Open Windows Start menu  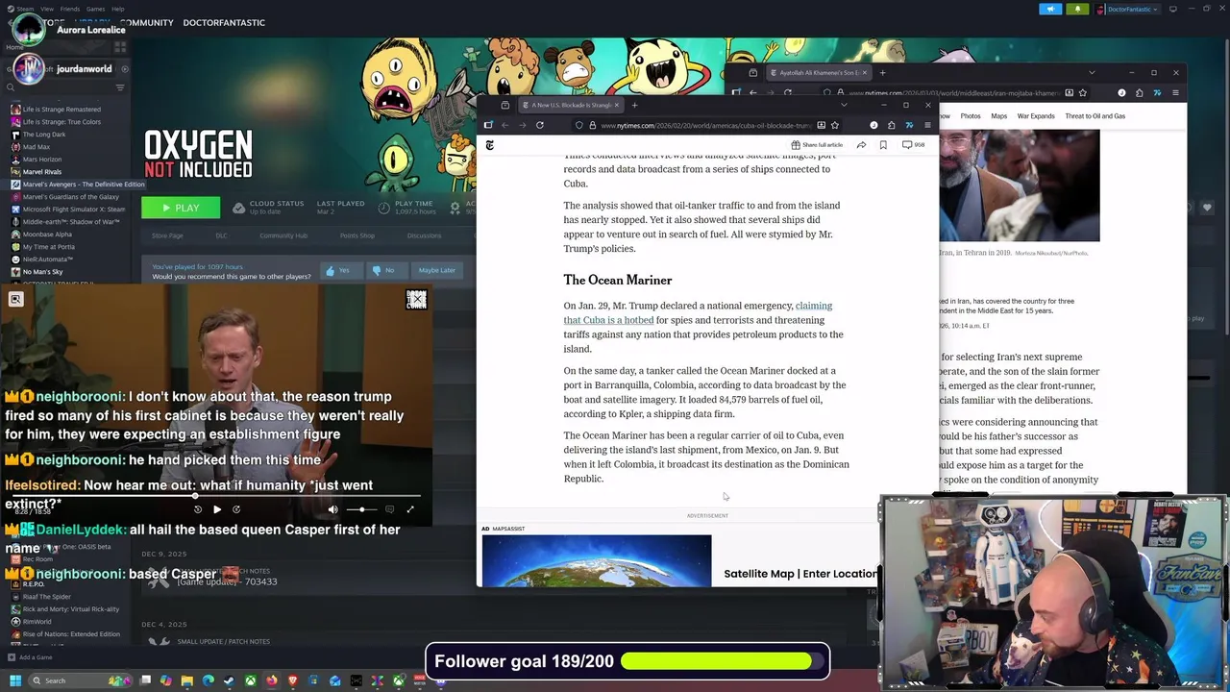tap(14, 680)
